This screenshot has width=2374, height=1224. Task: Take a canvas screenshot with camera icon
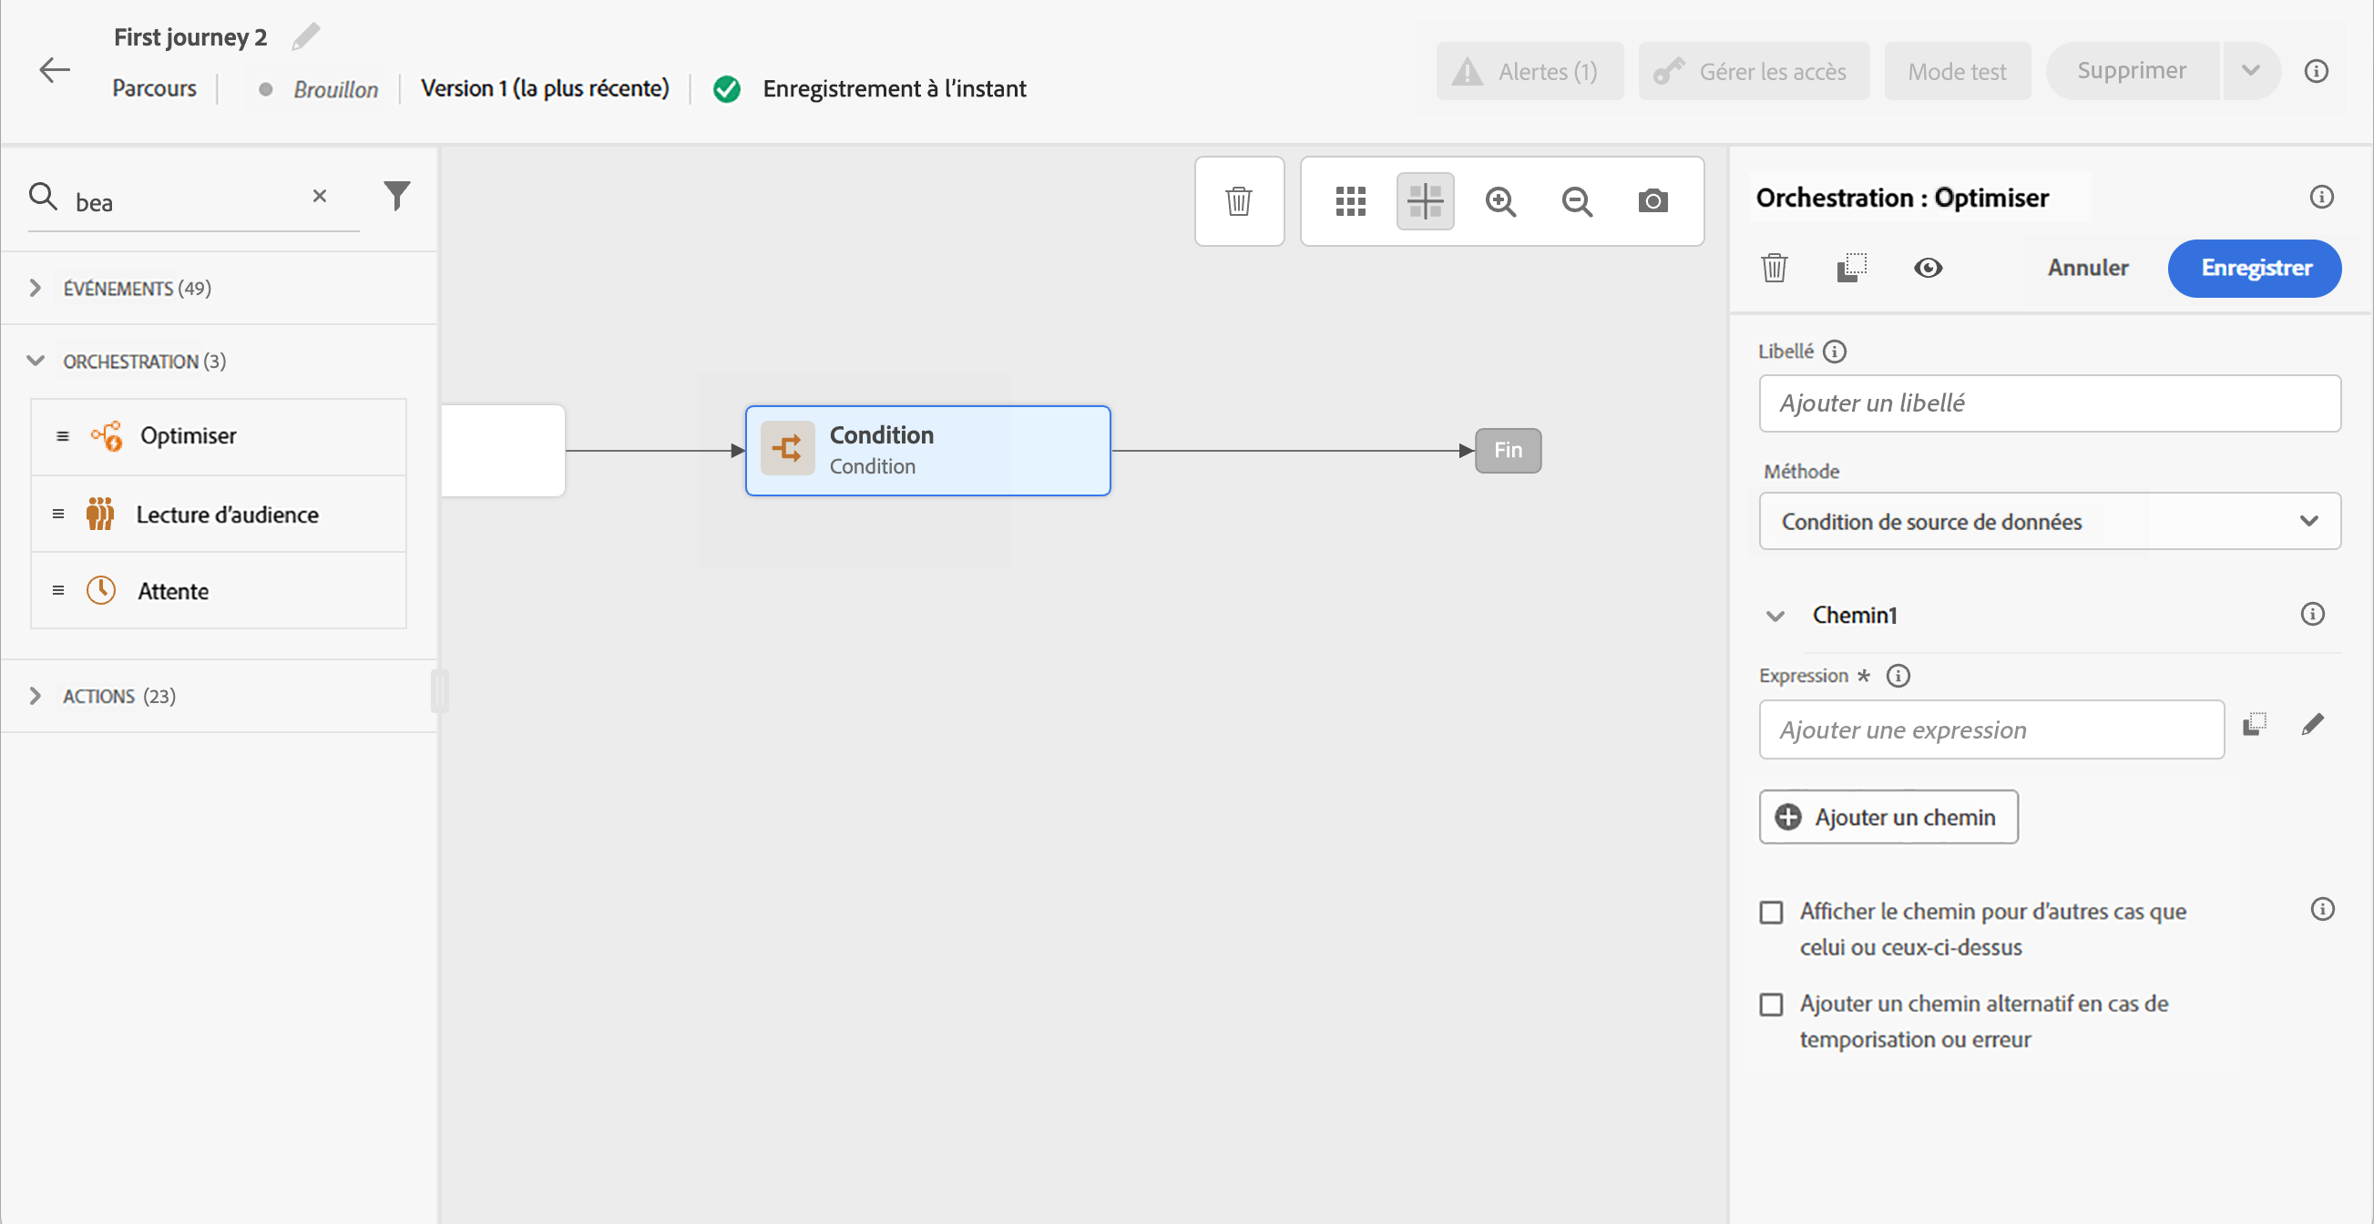1653,200
